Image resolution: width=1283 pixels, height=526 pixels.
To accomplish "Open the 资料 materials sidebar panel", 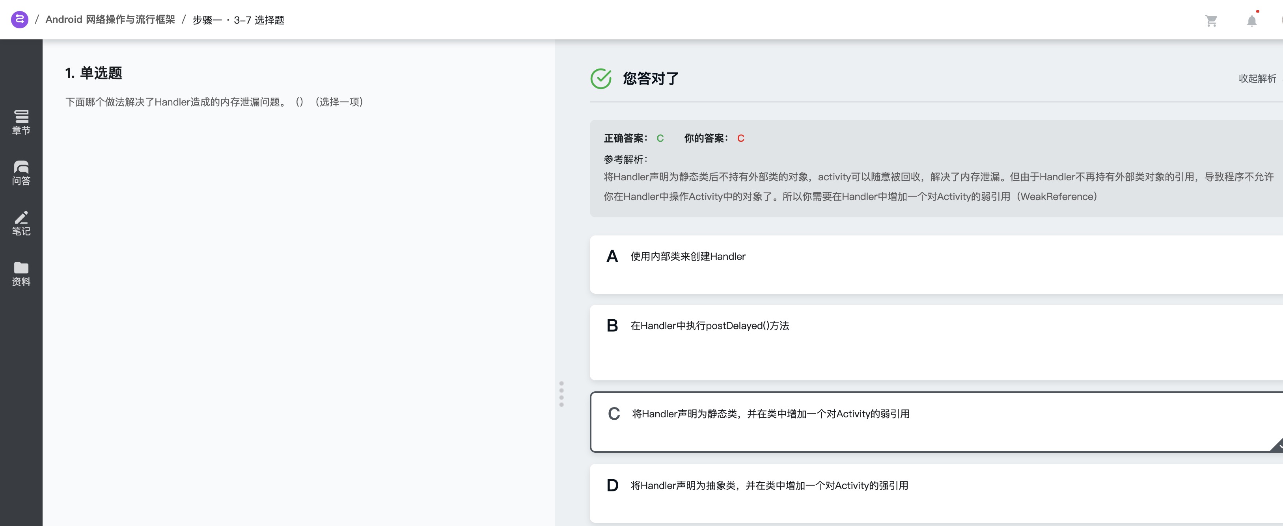I will 21,274.
